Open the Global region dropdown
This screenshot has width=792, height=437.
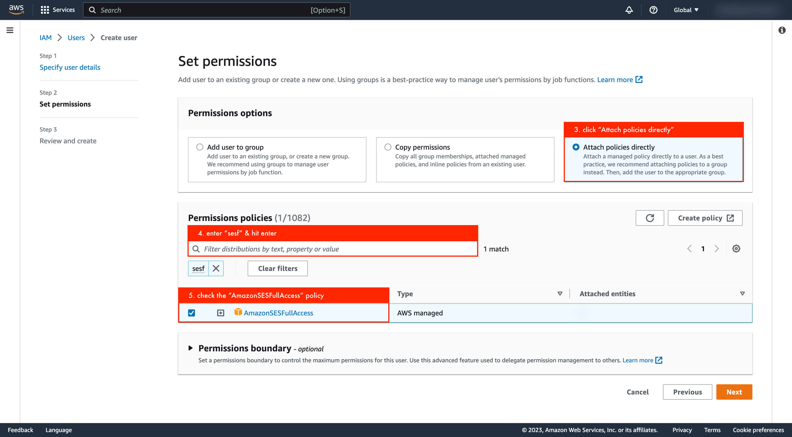686,10
